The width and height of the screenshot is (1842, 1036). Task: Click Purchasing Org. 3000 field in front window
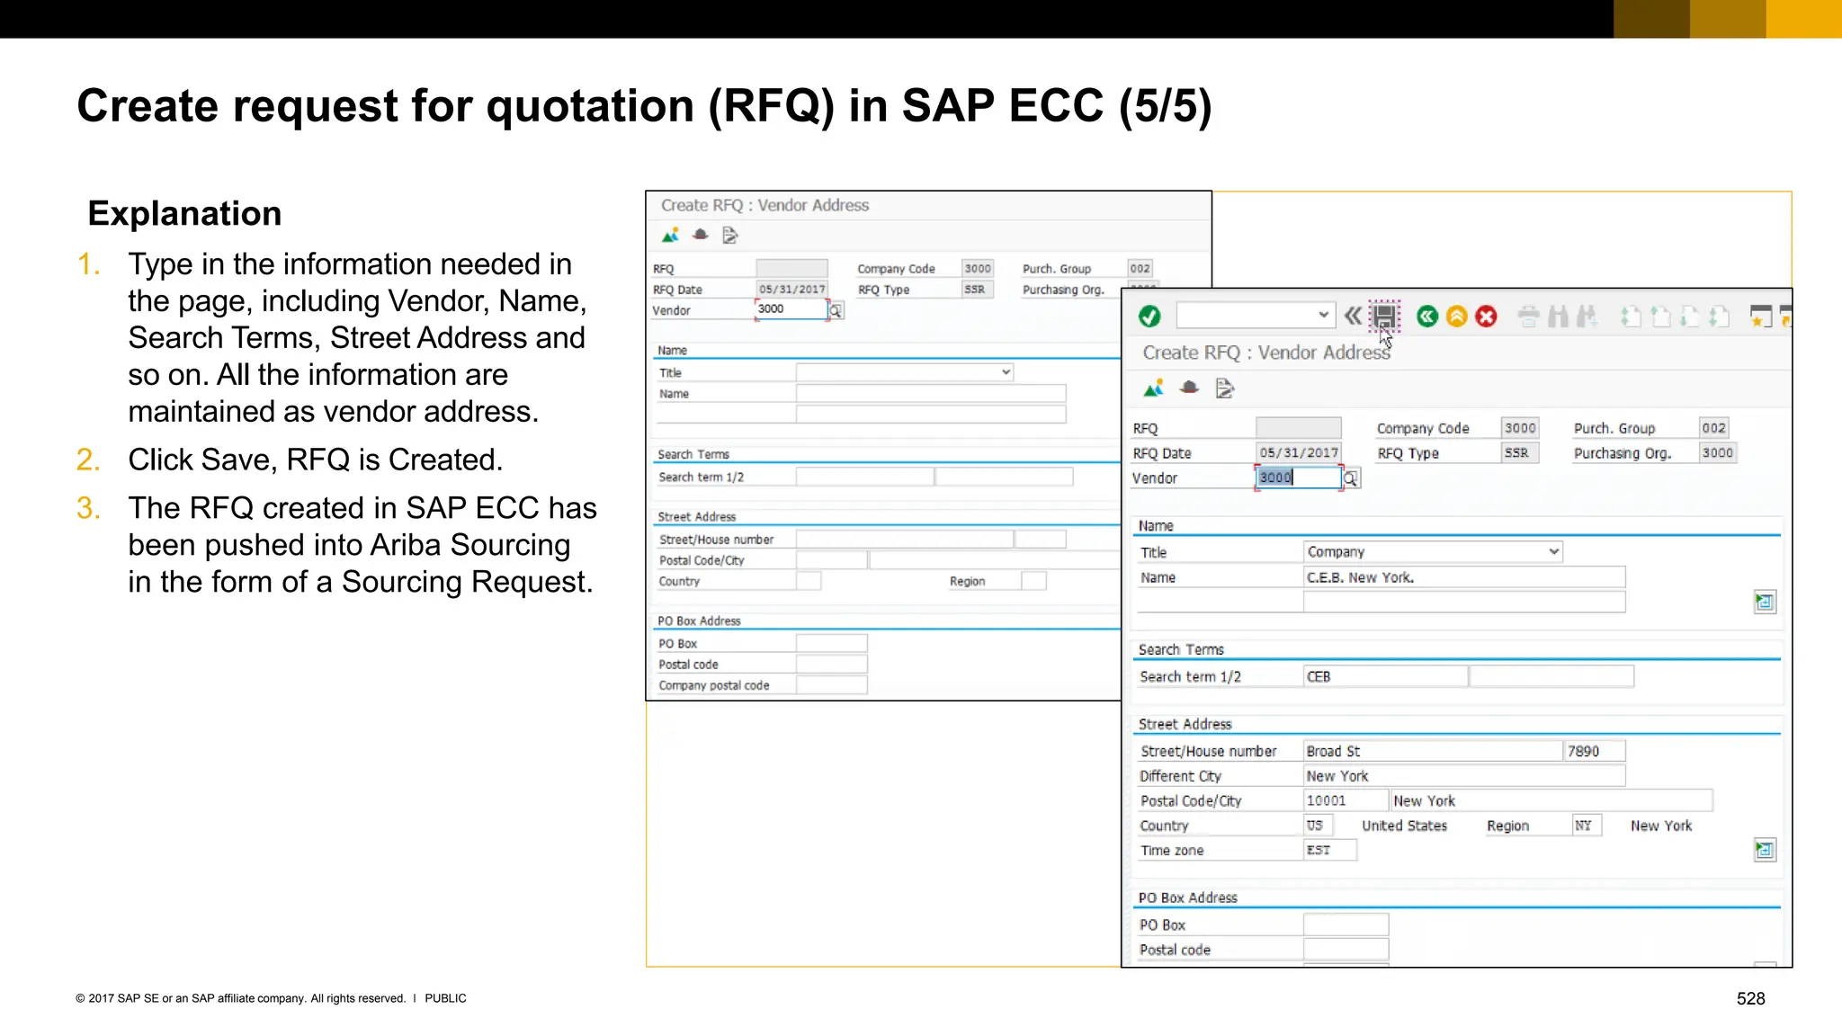(x=1718, y=452)
